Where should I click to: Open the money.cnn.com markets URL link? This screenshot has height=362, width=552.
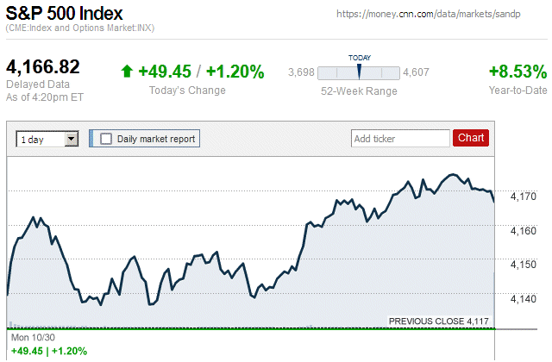[x=442, y=15]
